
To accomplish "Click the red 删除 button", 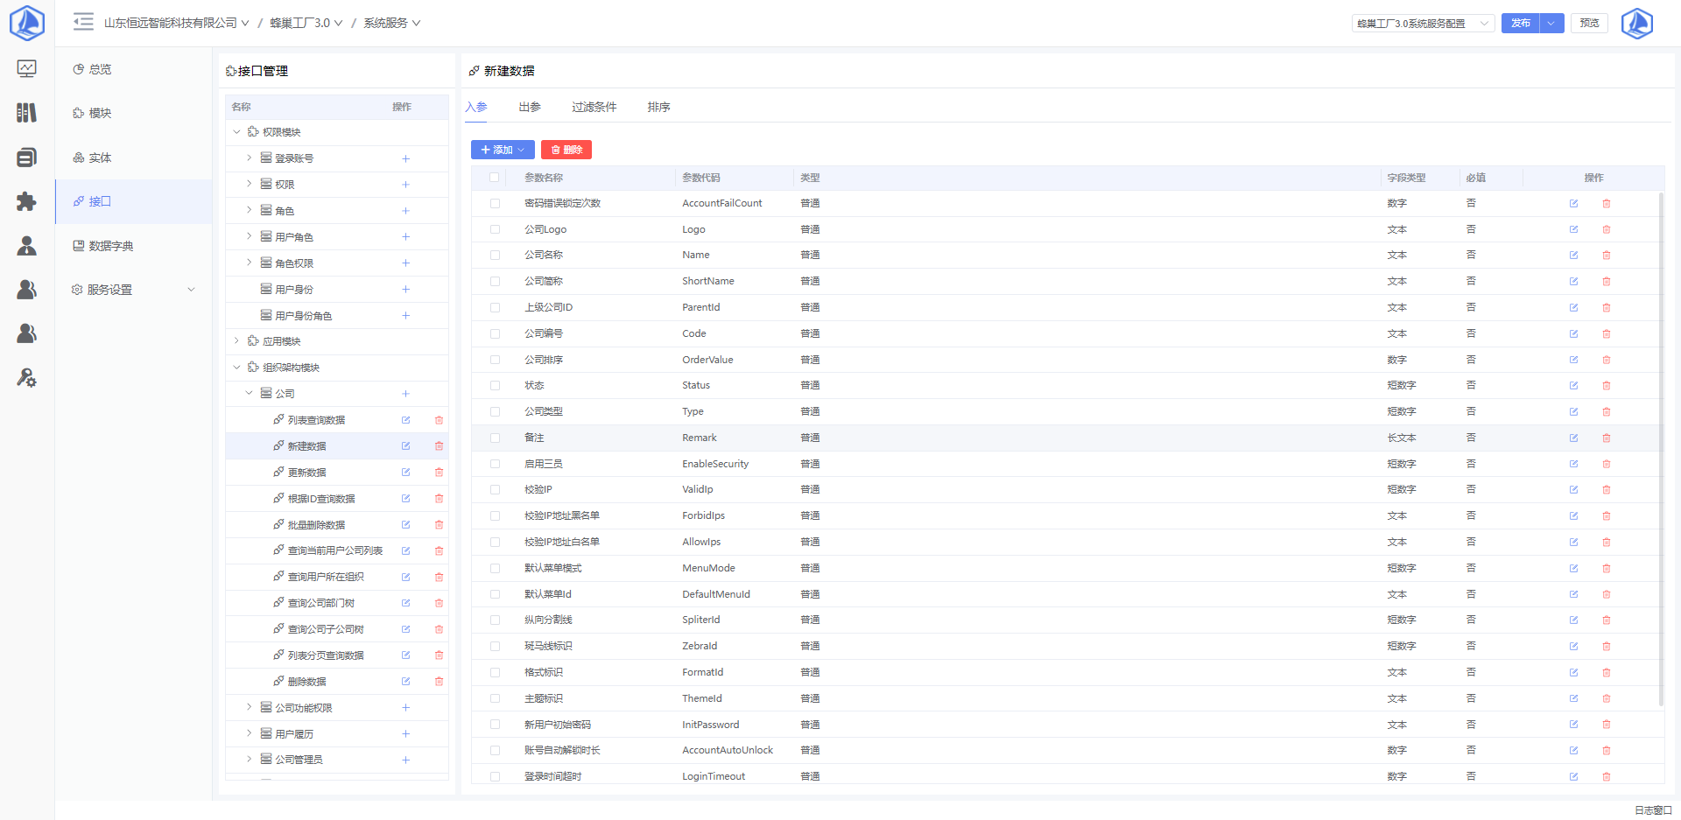I will point(566,150).
